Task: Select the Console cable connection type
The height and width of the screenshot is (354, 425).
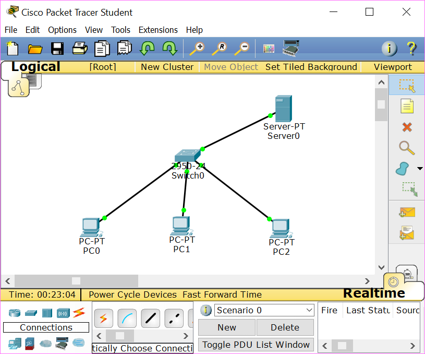Action: pos(127,318)
